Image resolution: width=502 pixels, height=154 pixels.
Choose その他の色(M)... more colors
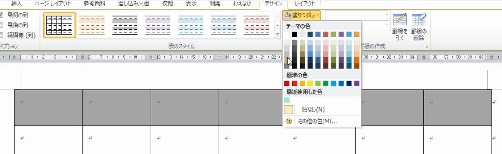point(317,121)
